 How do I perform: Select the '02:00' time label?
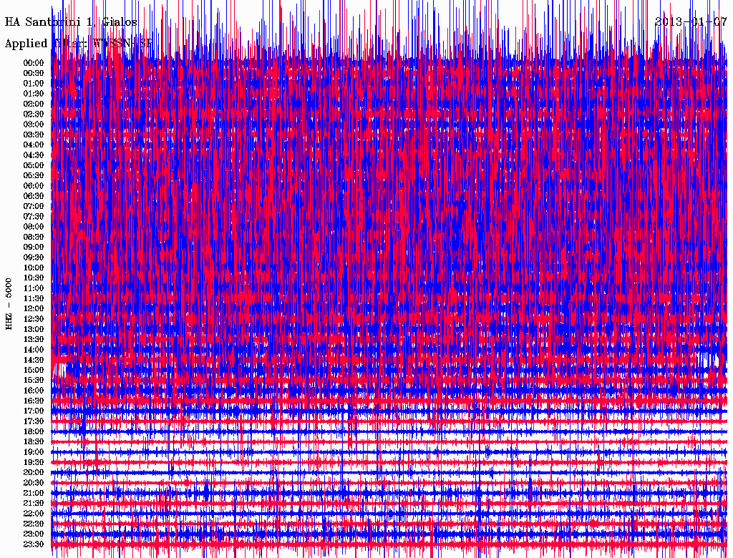pos(34,104)
